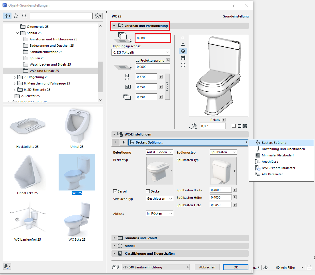The width and height of the screenshot is (315, 275).
Task: Click the info preview icon
Action: coord(183,65)
